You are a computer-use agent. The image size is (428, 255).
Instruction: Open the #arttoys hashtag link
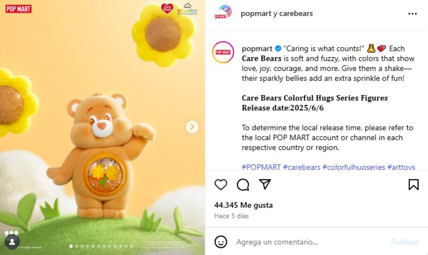click(x=401, y=167)
